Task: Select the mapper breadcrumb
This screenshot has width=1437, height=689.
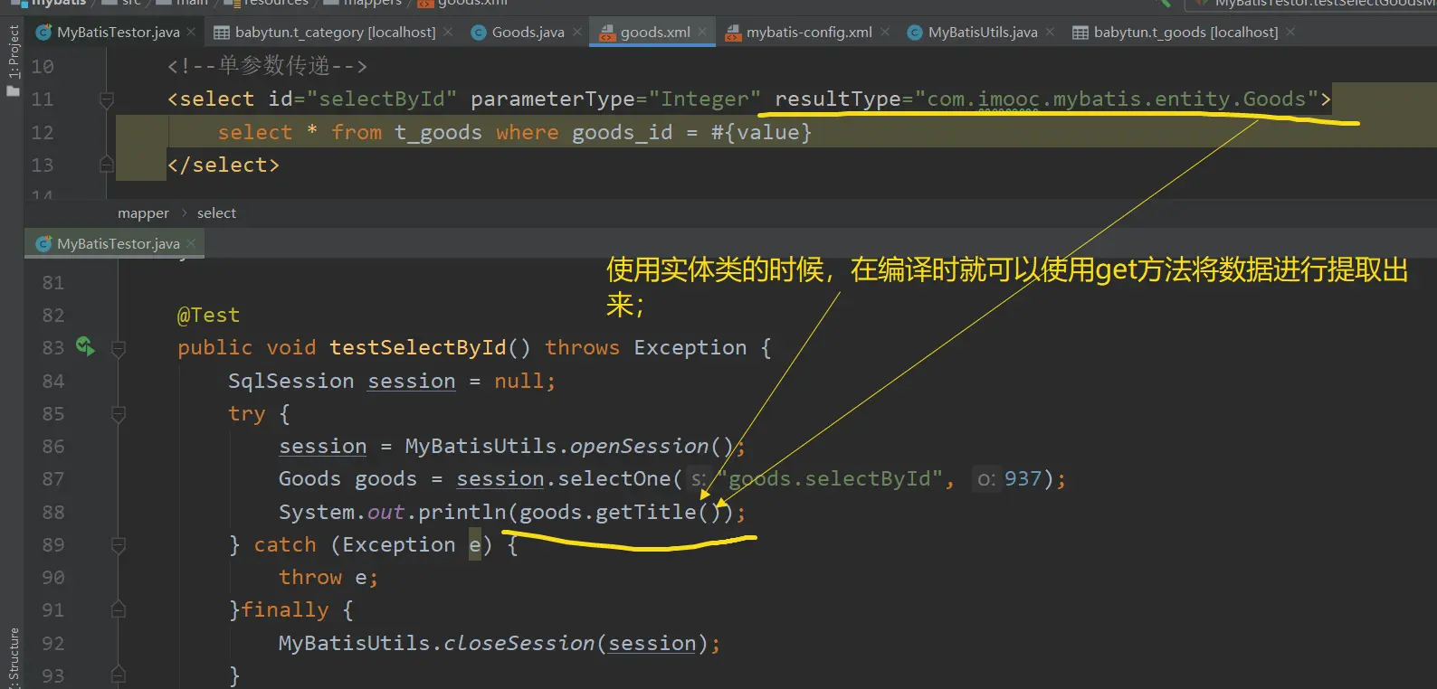Action: (143, 213)
